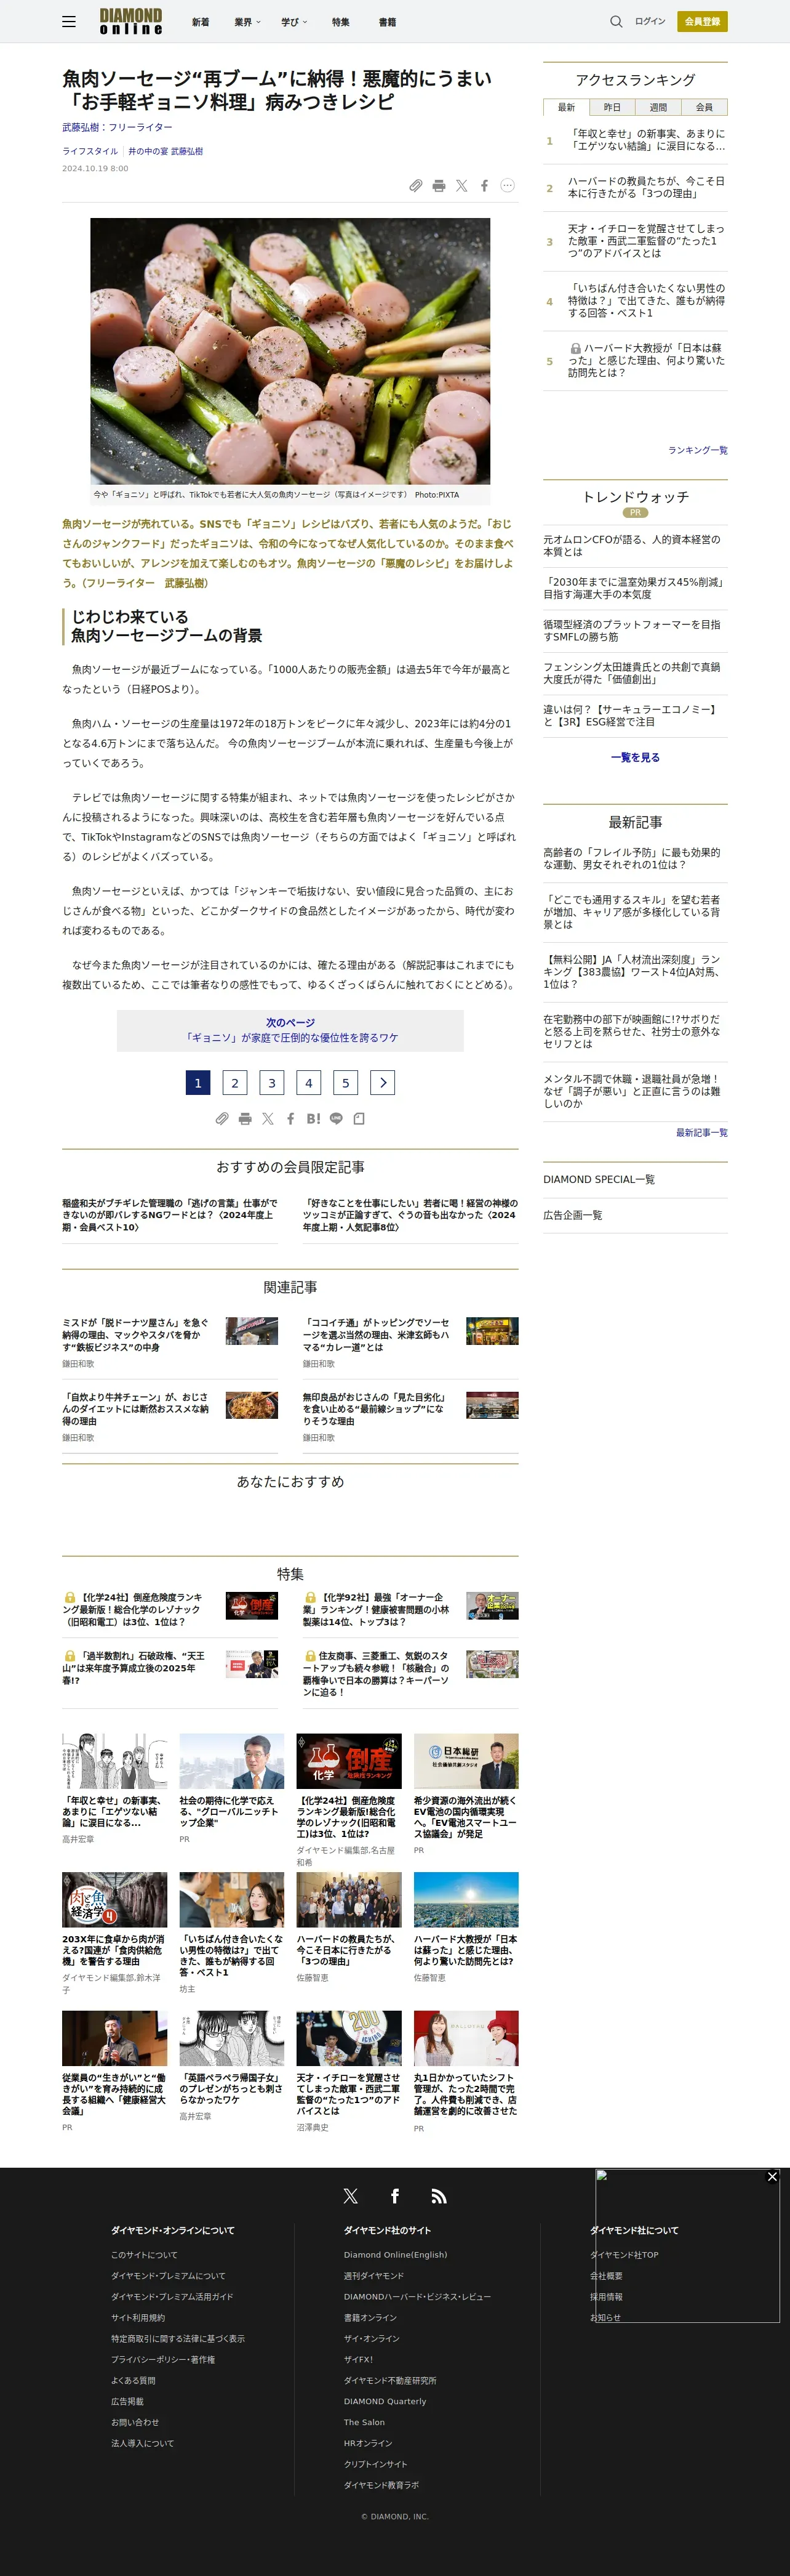The image size is (790, 2576).
Task: Open footer X social icon
Action: [x=351, y=2196]
